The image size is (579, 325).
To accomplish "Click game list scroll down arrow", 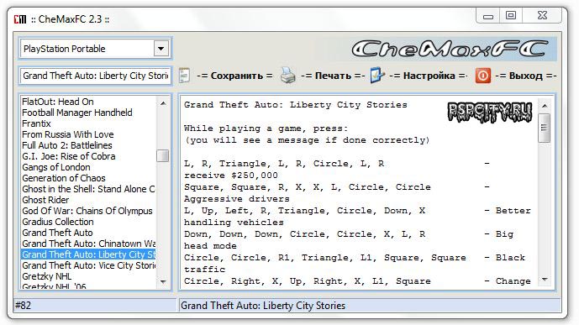I will tap(163, 281).
